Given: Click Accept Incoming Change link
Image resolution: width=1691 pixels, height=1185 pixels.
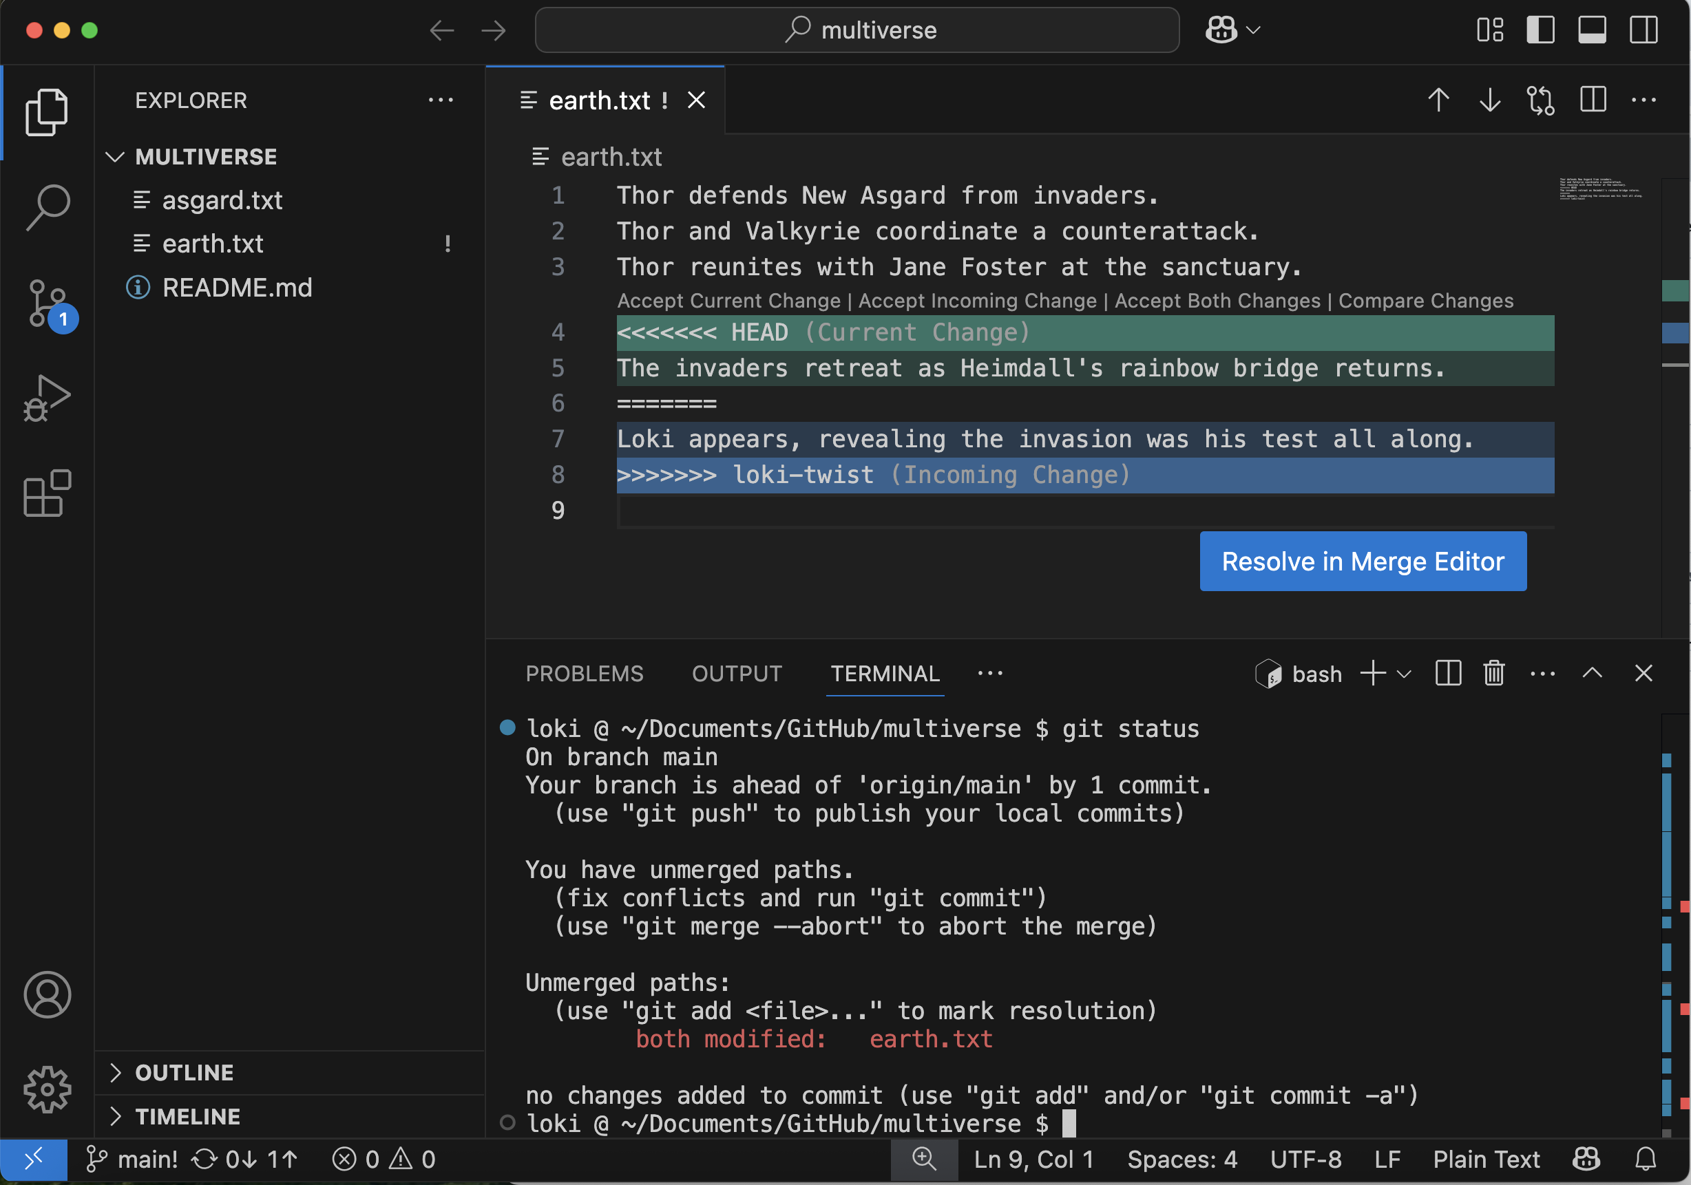Looking at the screenshot, I should pos(977,301).
